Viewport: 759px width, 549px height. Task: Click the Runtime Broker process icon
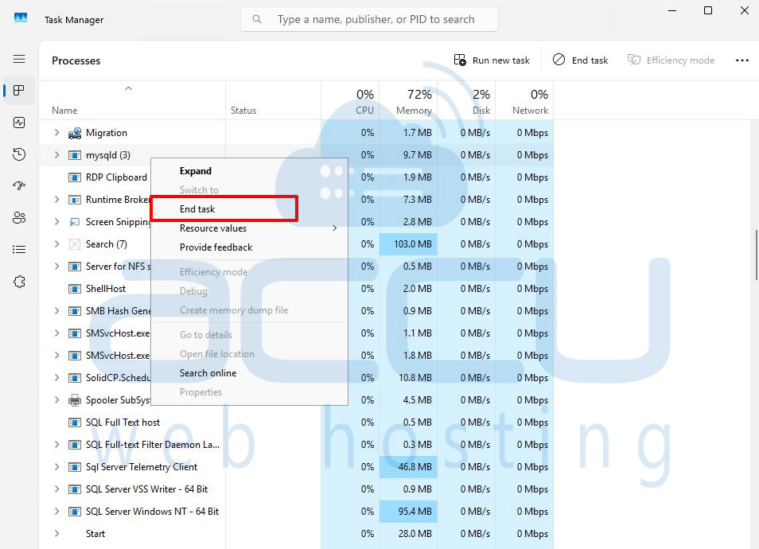75,200
